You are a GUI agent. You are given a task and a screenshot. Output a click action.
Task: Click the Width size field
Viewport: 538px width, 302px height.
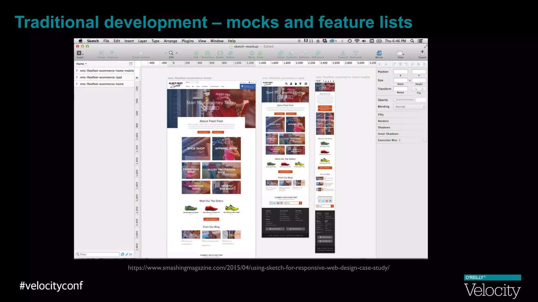pos(400,80)
